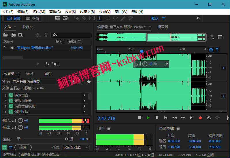Toggle loop playback in transport bar
The image size is (230, 158).
[209, 118]
